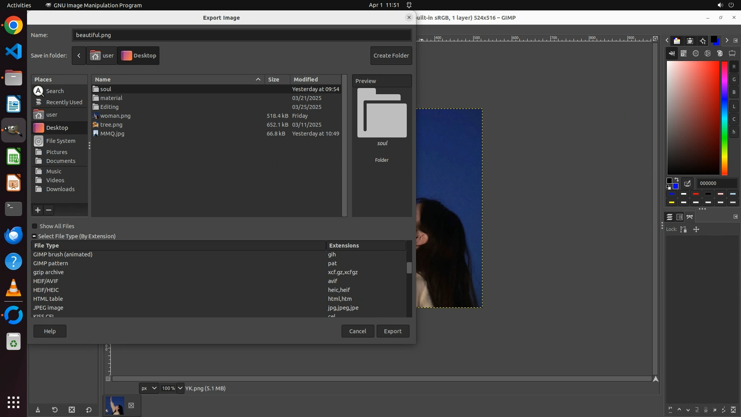Click the Export button
741x417 pixels.
pos(392,331)
